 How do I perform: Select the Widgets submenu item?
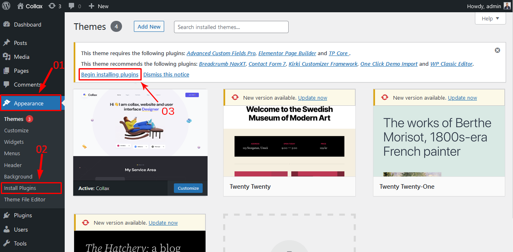(14, 142)
